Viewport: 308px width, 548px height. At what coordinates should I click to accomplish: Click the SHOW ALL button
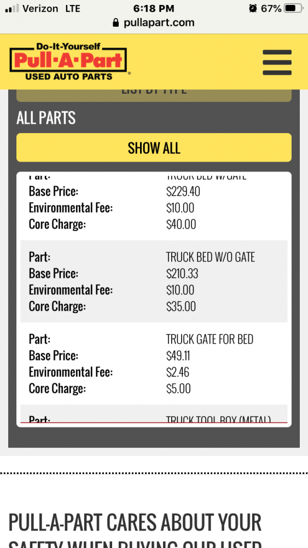[154, 147]
